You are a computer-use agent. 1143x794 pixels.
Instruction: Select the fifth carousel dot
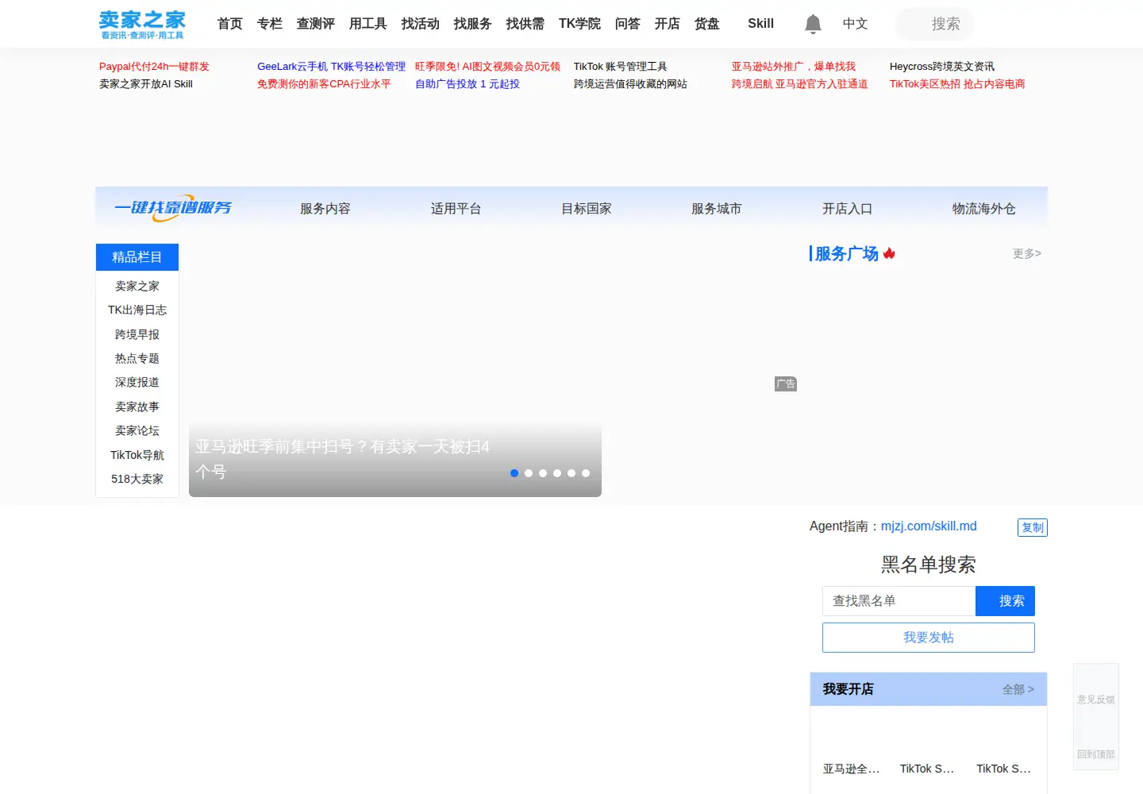571,473
